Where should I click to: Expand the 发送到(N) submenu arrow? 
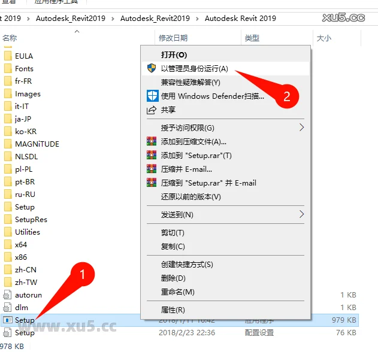coord(301,214)
